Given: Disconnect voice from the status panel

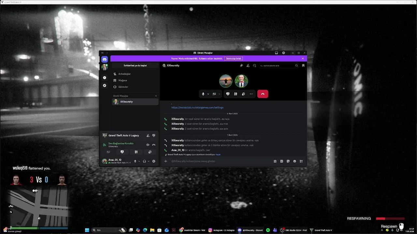Looking at the screenshot, I should (x=154, y=145).
